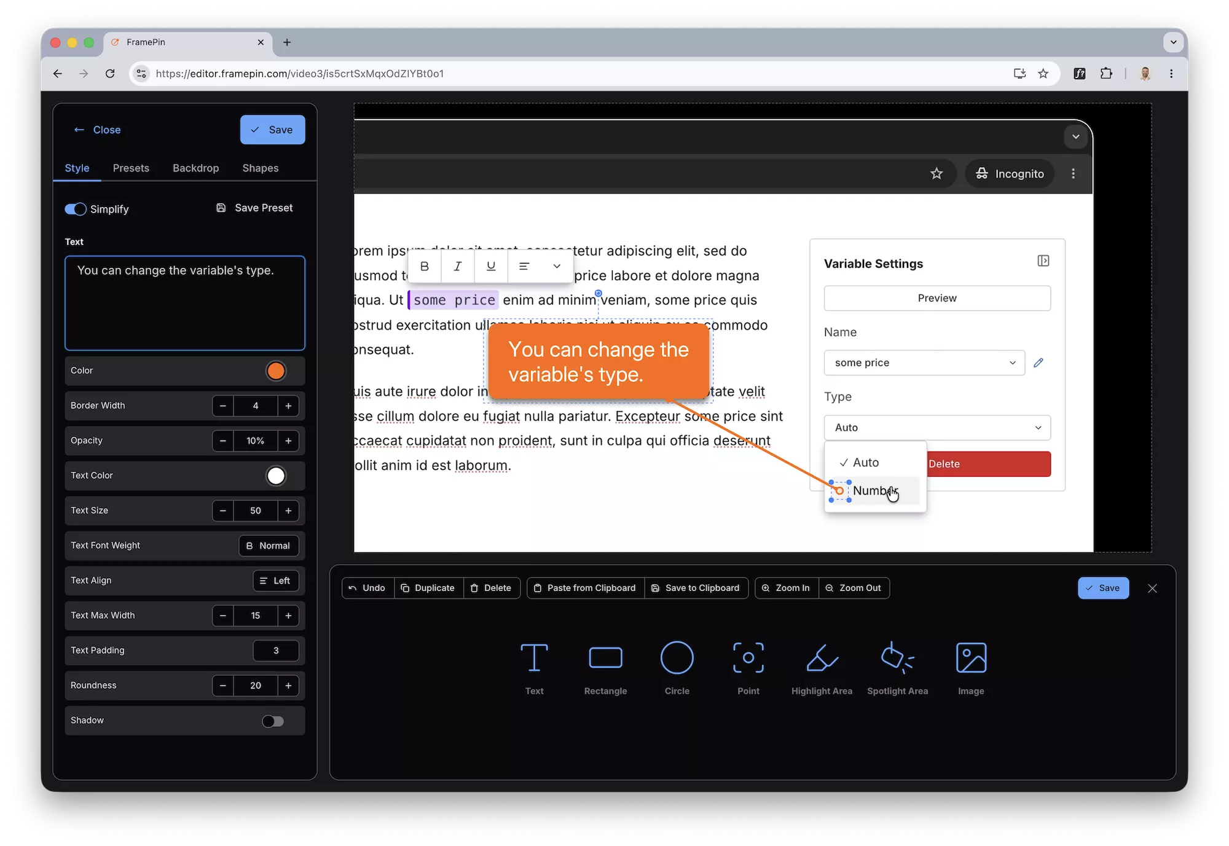Image resolution: width=1229 pixels, height=846 pixels.
Task: Open the Chrome profile avatar
Action: pyautogui.click(x=1145, y=74)
